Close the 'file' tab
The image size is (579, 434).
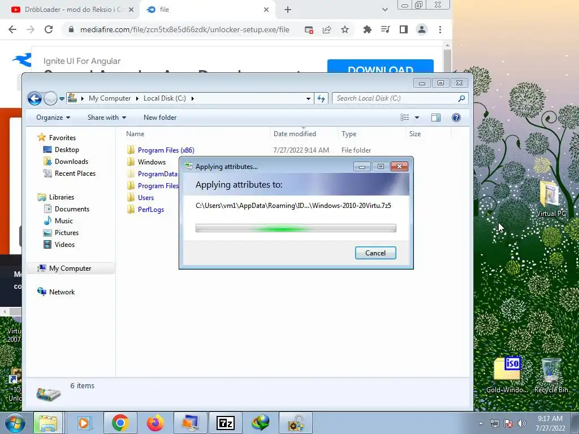(266, 10)
